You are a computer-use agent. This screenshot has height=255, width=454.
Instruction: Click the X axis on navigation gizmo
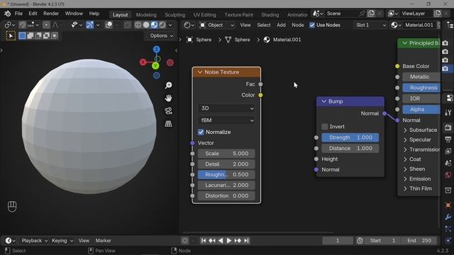pyautogui.click(x=143, y=62)
